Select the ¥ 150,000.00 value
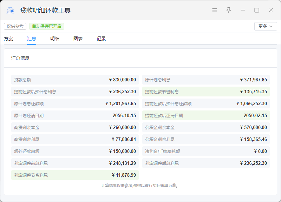 point(122,151)
